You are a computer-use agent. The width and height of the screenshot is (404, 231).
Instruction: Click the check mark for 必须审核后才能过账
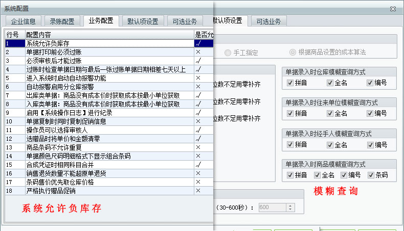[x=198, y=61]
